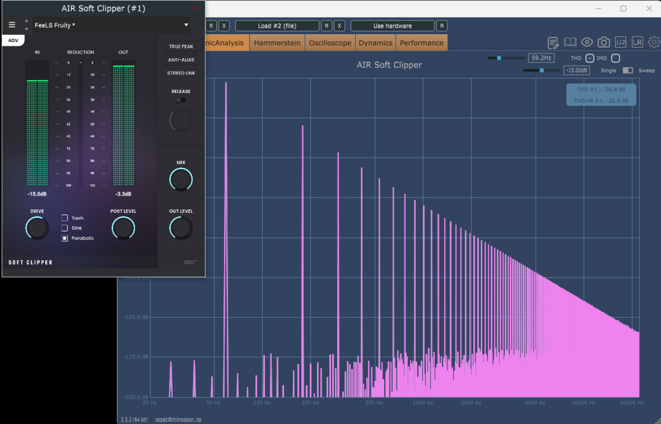Click the DRIVE knob
The width and height of the screenshot is (661, 424).
(37, 228)
